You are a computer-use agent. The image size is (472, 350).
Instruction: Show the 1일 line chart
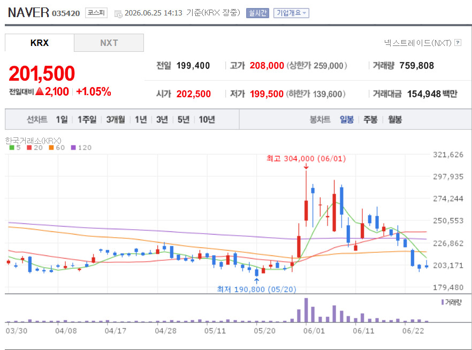(x=62, y=119)
